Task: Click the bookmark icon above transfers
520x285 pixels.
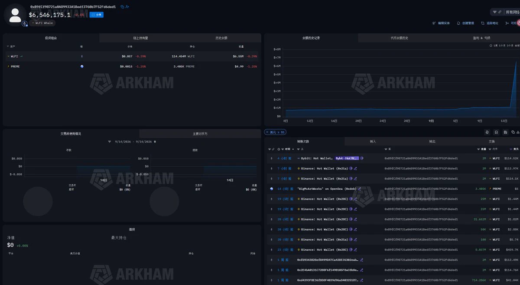Action: (x=496, y=132)
